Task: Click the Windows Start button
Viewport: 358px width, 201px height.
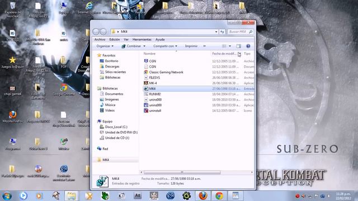Action: 7,196
